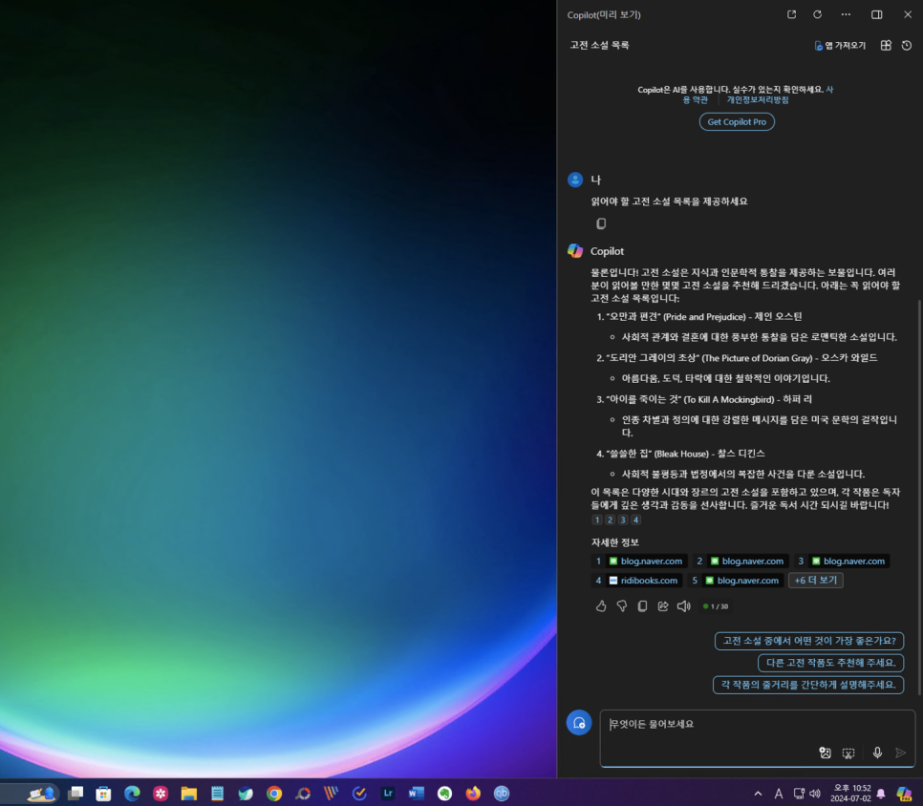This screenshot has height=806, width=923.
Task: Share the Copilot response
Action: pyautogui.click(x=663, y=606)
